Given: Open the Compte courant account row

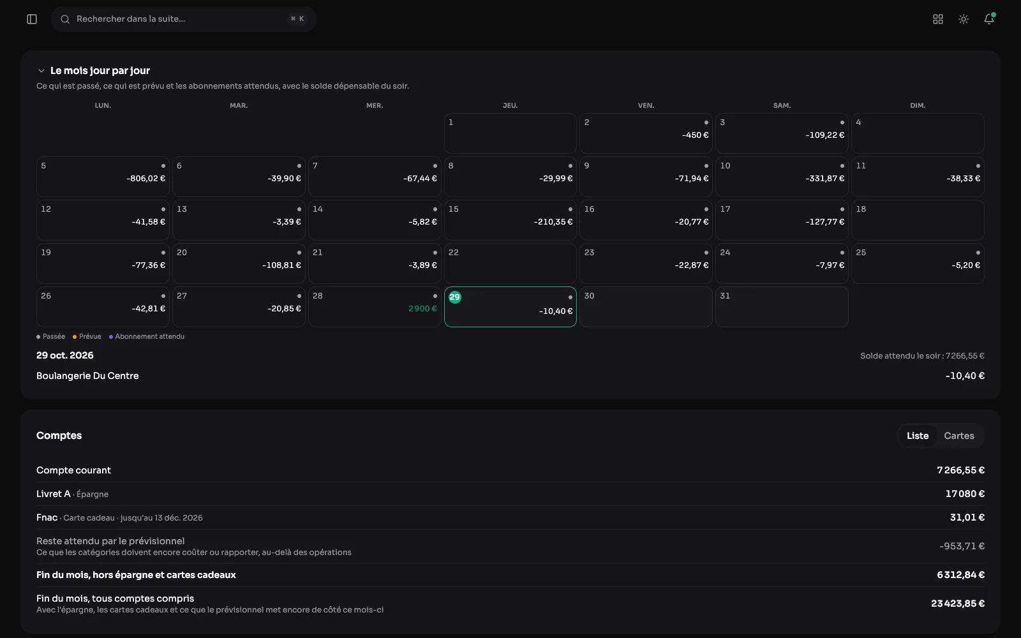Looking at the screenshot, I should pyautogui.click(x=511, y=470).
